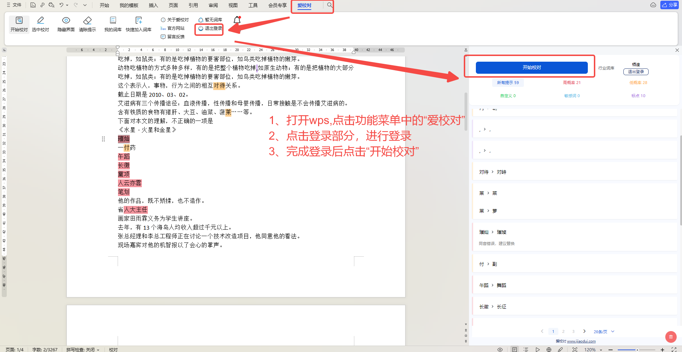Select 行业词库 in side panel
The width and height of the screenshot is (682, 352).
tap(606, 68)
